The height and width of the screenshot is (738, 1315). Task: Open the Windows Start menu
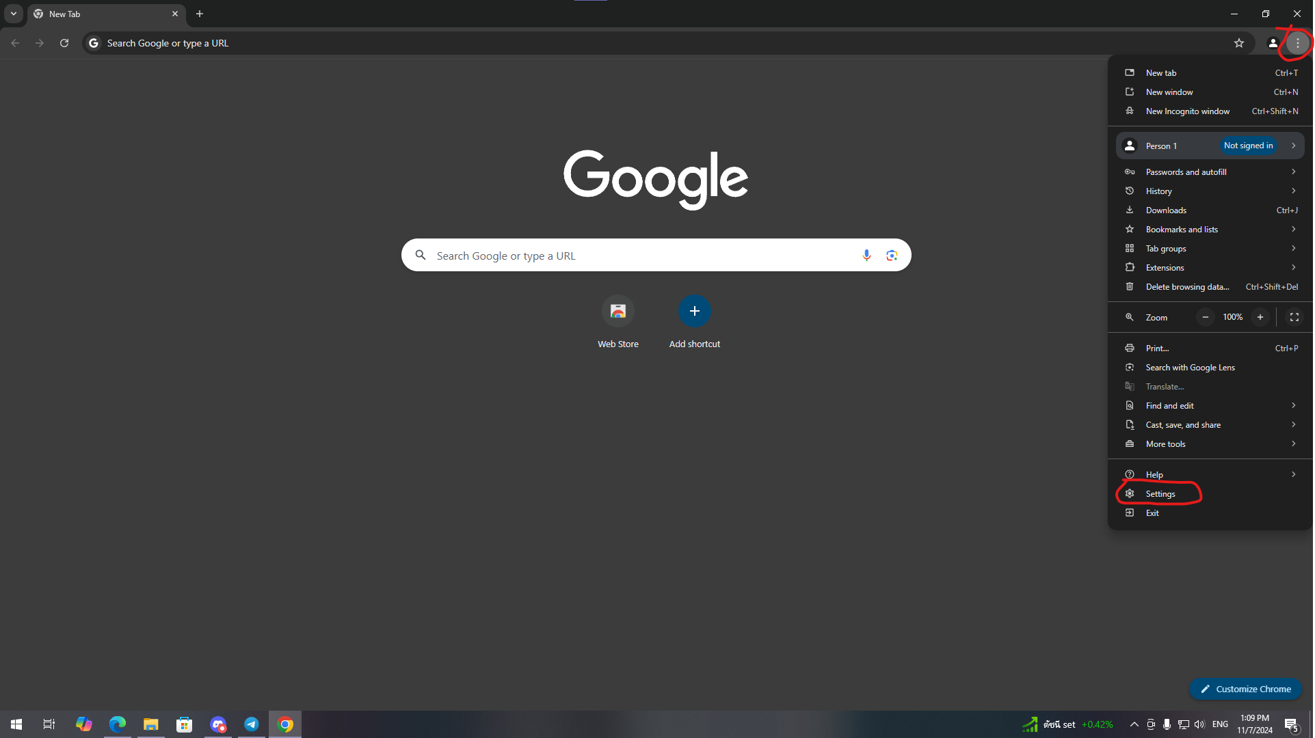[x=16, y=724]
